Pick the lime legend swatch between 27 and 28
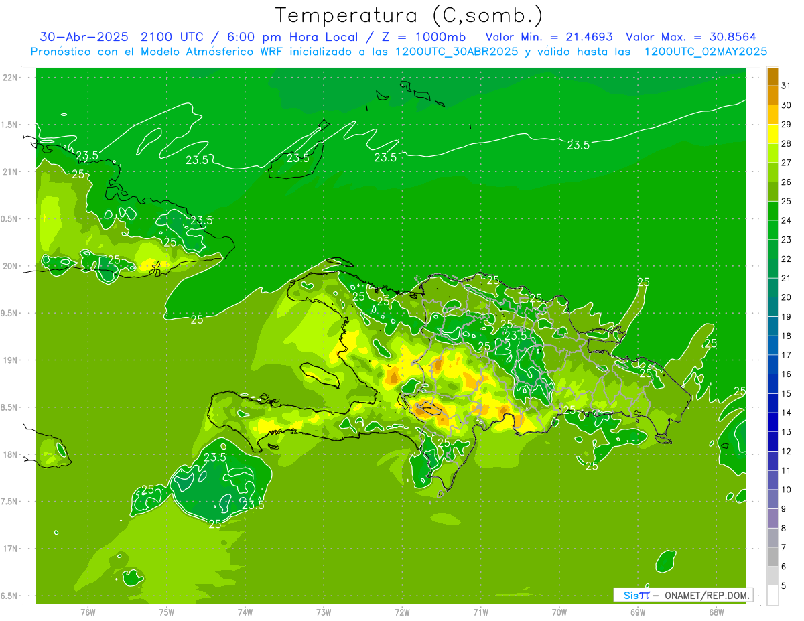 (x=773, y=153)
